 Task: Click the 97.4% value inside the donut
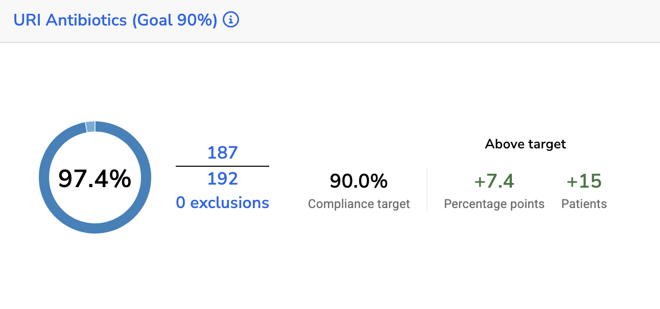click(x=95, y=178)
